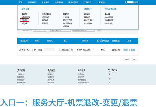Click the 变更 link for the Guangzhou-Beihai ticket
This screenshot has width=156, height=107.
126,50
